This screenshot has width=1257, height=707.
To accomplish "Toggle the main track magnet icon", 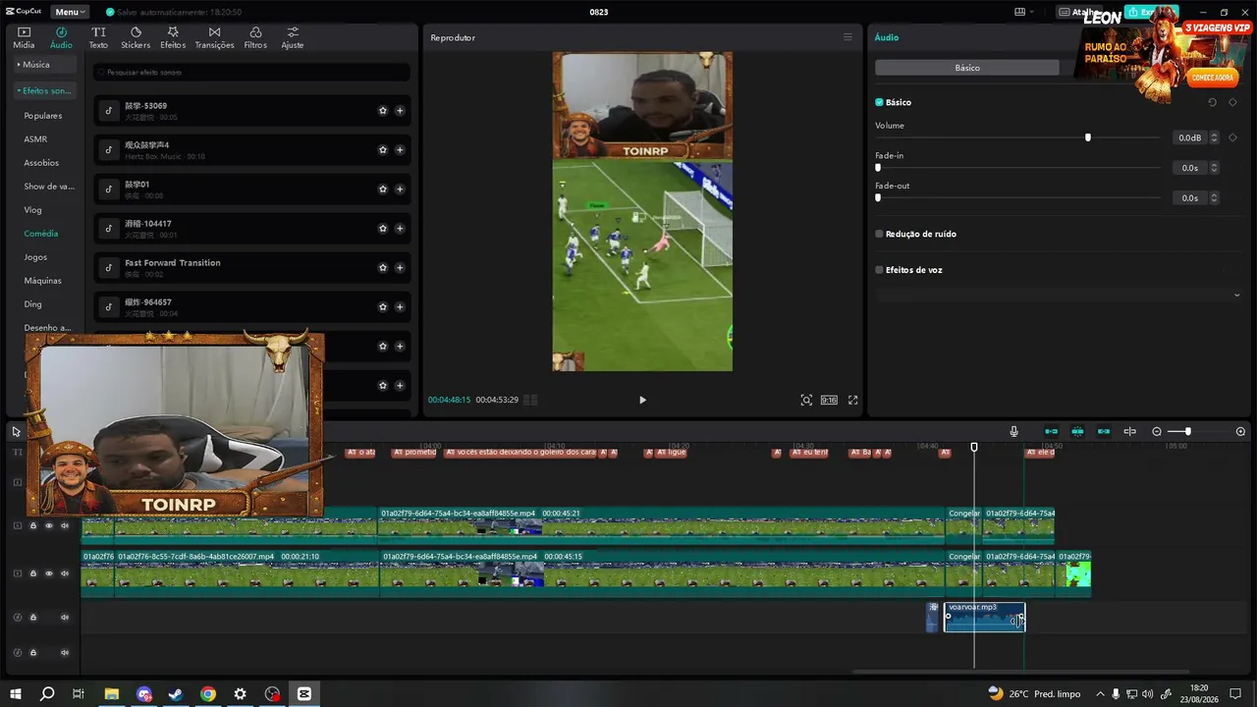I will 1051,431.
